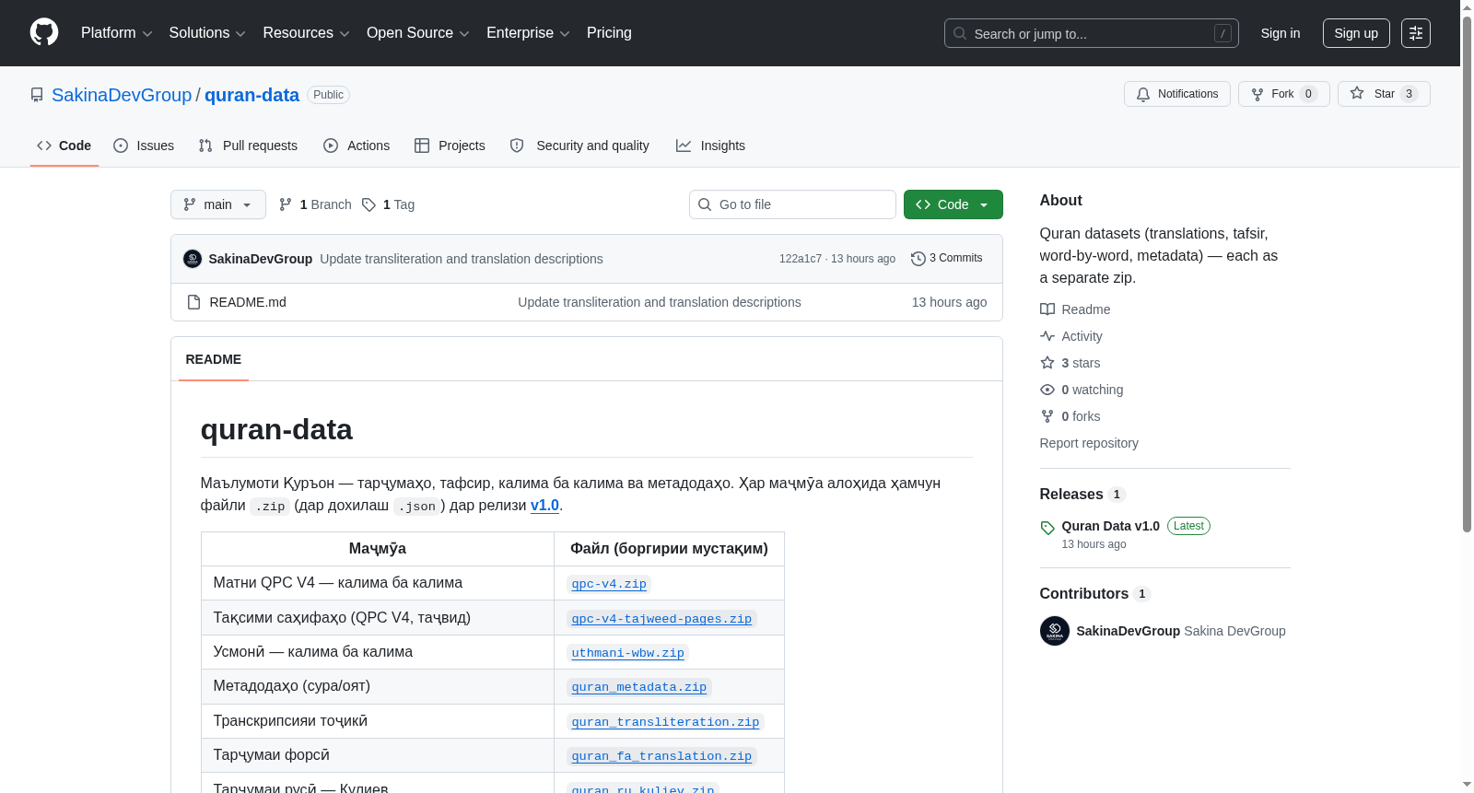This screenshot has width=1474, height=793.
Task: Click the Sign up button
Action: [1356, 33]
